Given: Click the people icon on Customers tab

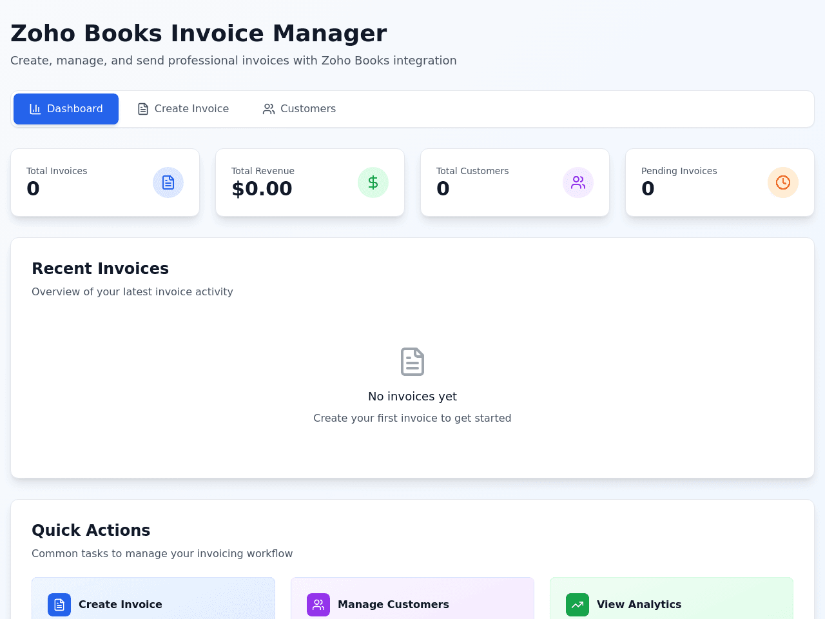Looking at the screenshot, I should (x=269, y=109).
